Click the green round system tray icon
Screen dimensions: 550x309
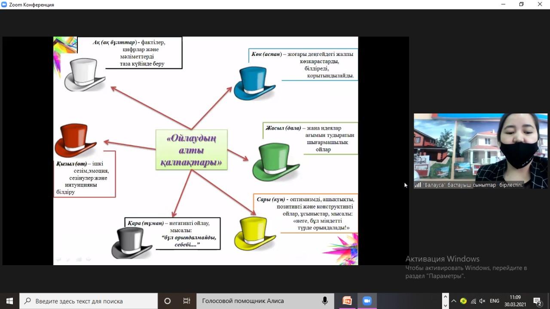463,301
